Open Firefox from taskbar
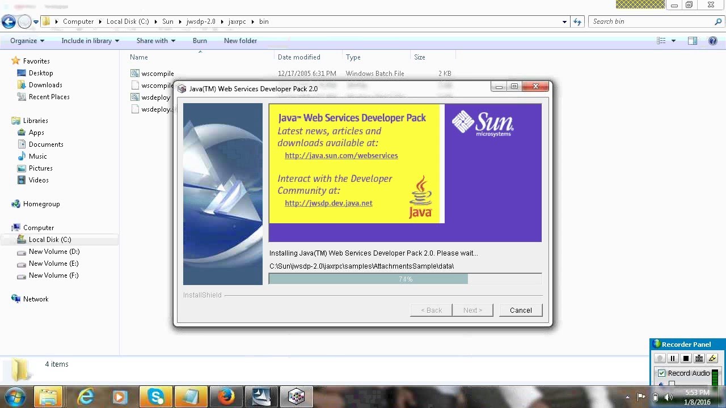Viewport: 726px width, 408px height. (226, 397)
